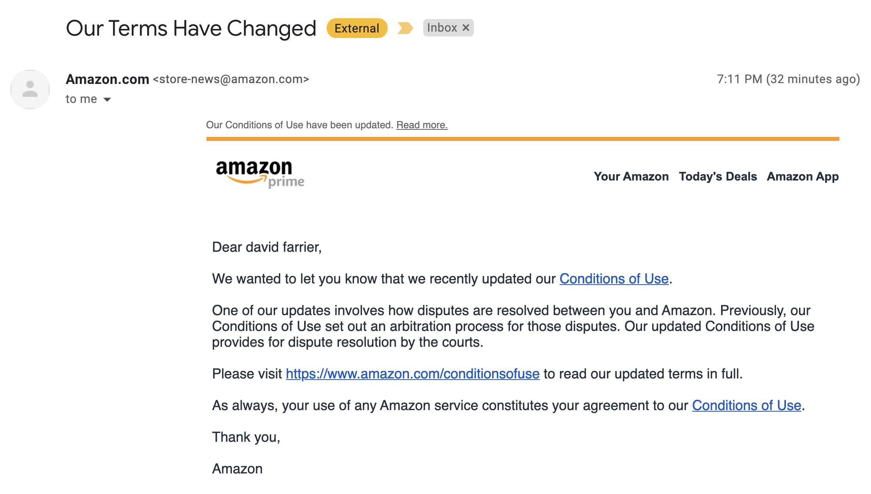871x494 pixels.
Task: Open Today's Deals in the header
Action: coord(718,177)
